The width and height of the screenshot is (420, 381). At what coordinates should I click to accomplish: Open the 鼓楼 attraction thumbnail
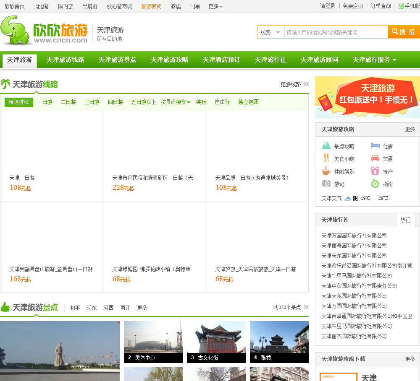coord(279,342)
